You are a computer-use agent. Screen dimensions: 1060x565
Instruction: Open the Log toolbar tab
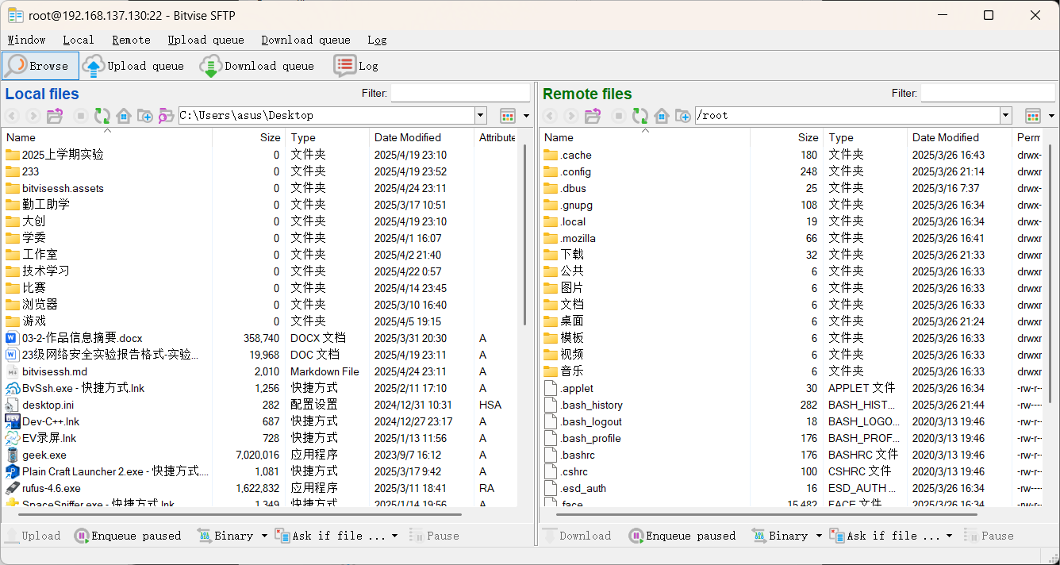355,66
